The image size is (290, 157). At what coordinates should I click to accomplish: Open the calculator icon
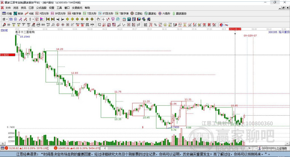[129, 19]
